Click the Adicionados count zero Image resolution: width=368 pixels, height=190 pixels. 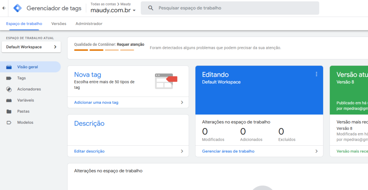coord(243,132)
